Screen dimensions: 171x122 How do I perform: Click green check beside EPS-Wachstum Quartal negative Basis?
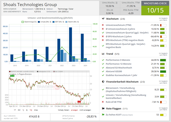103,46
